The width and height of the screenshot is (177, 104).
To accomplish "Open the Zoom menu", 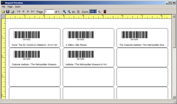I will click(18, 7).
